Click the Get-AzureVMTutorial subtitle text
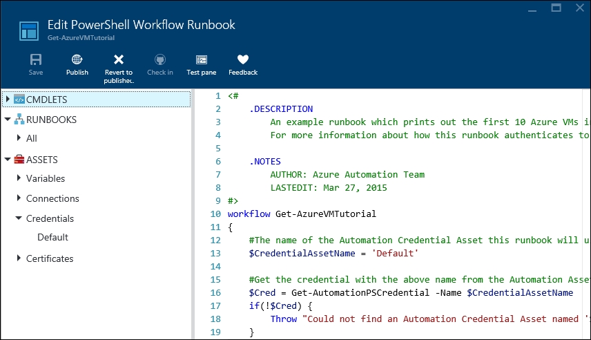 click(x=81, y=38)
